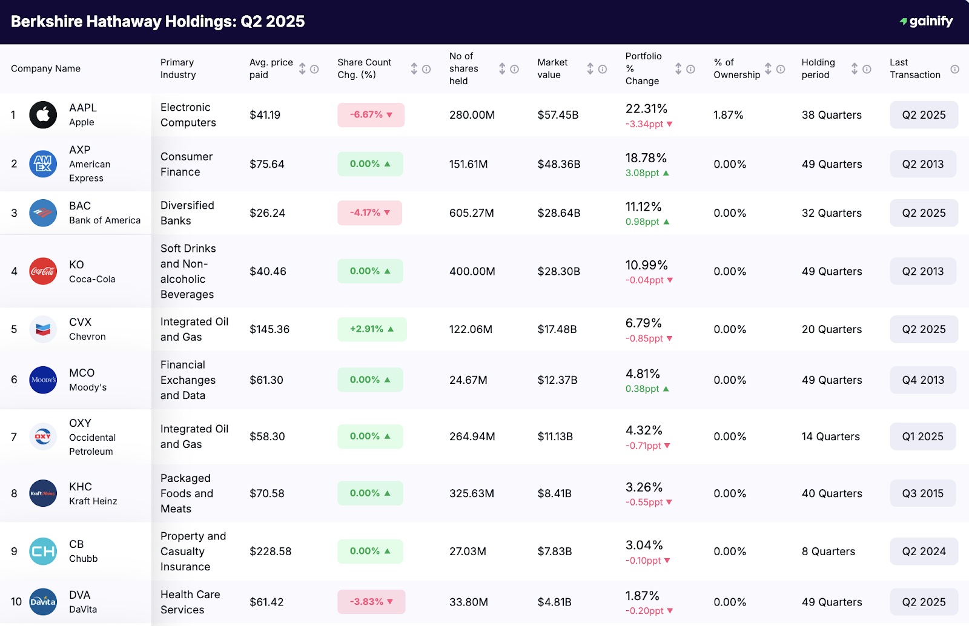Open info icon for Holding period
The image size is (969, 626).
point(867,69)
